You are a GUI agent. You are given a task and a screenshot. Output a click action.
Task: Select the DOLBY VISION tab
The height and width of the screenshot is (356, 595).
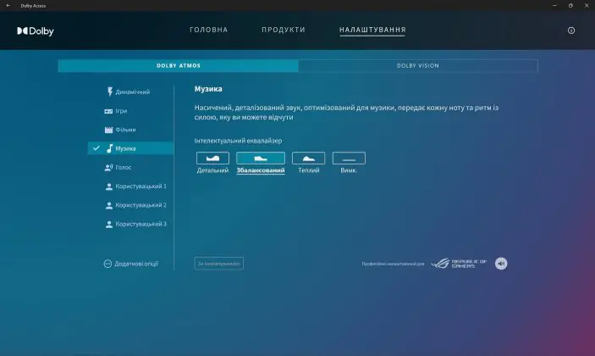pyautogui.click(x=418, y=66)
